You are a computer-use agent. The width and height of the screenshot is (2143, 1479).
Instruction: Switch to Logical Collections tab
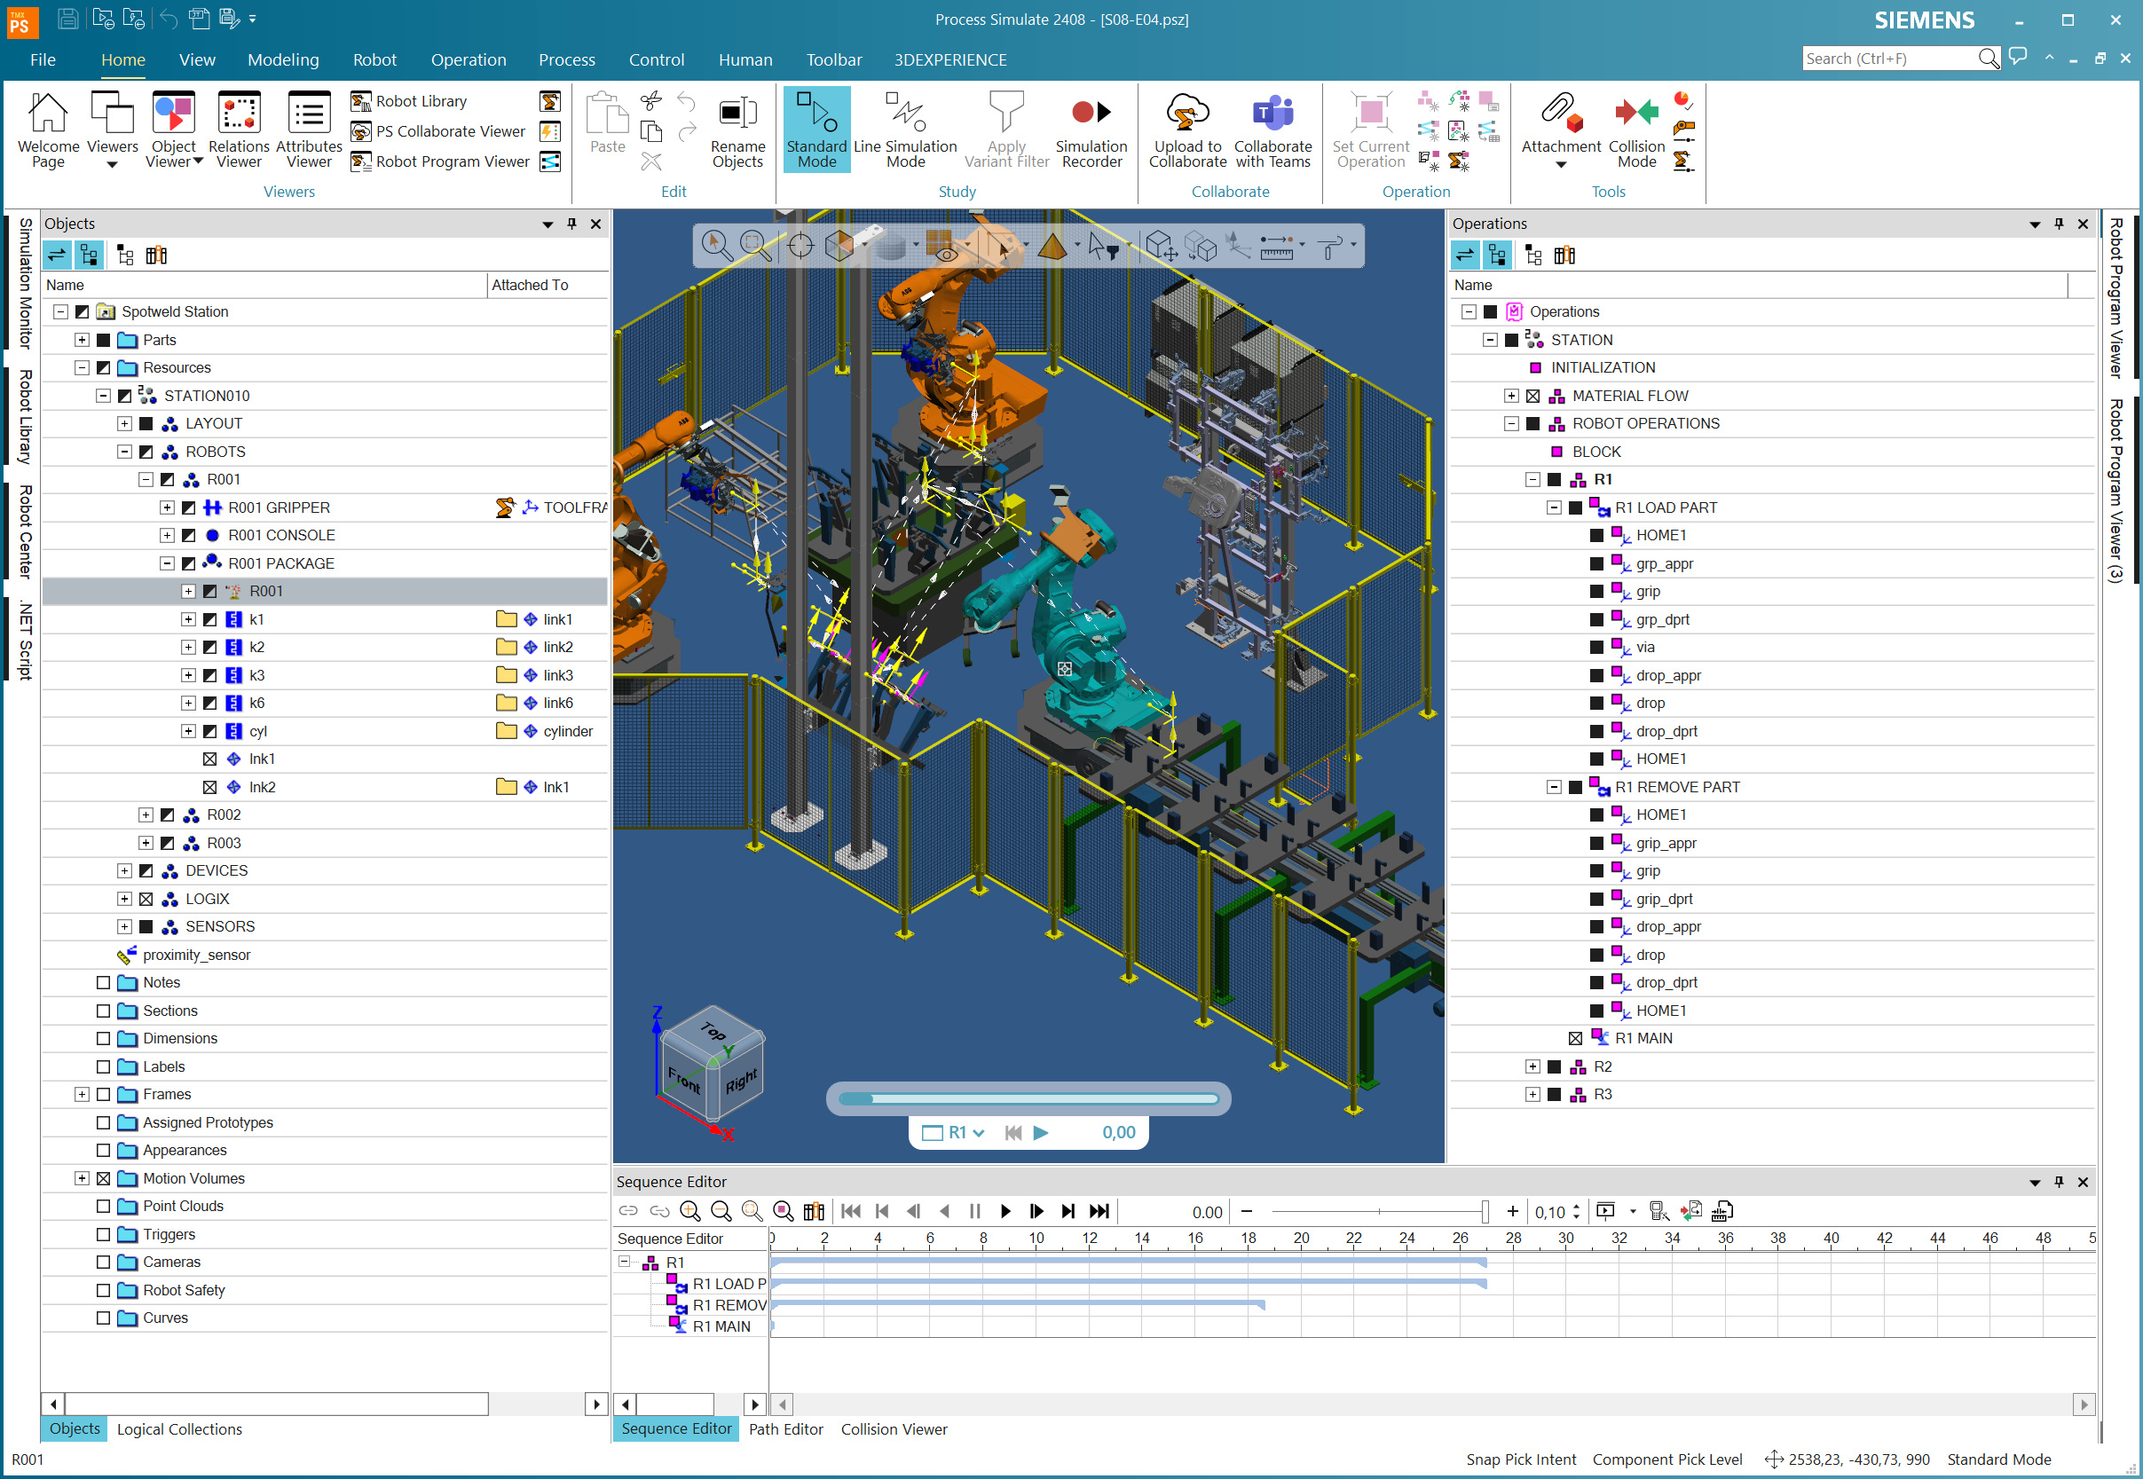click(x=179, y=1429)
